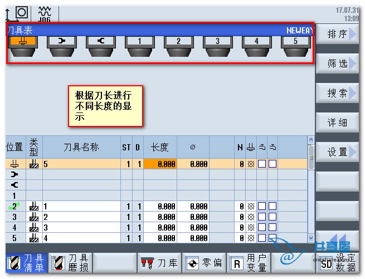Click the scrollbar down arrow
365x279 pixels.
pyautogui.click(x=311, y=238)
